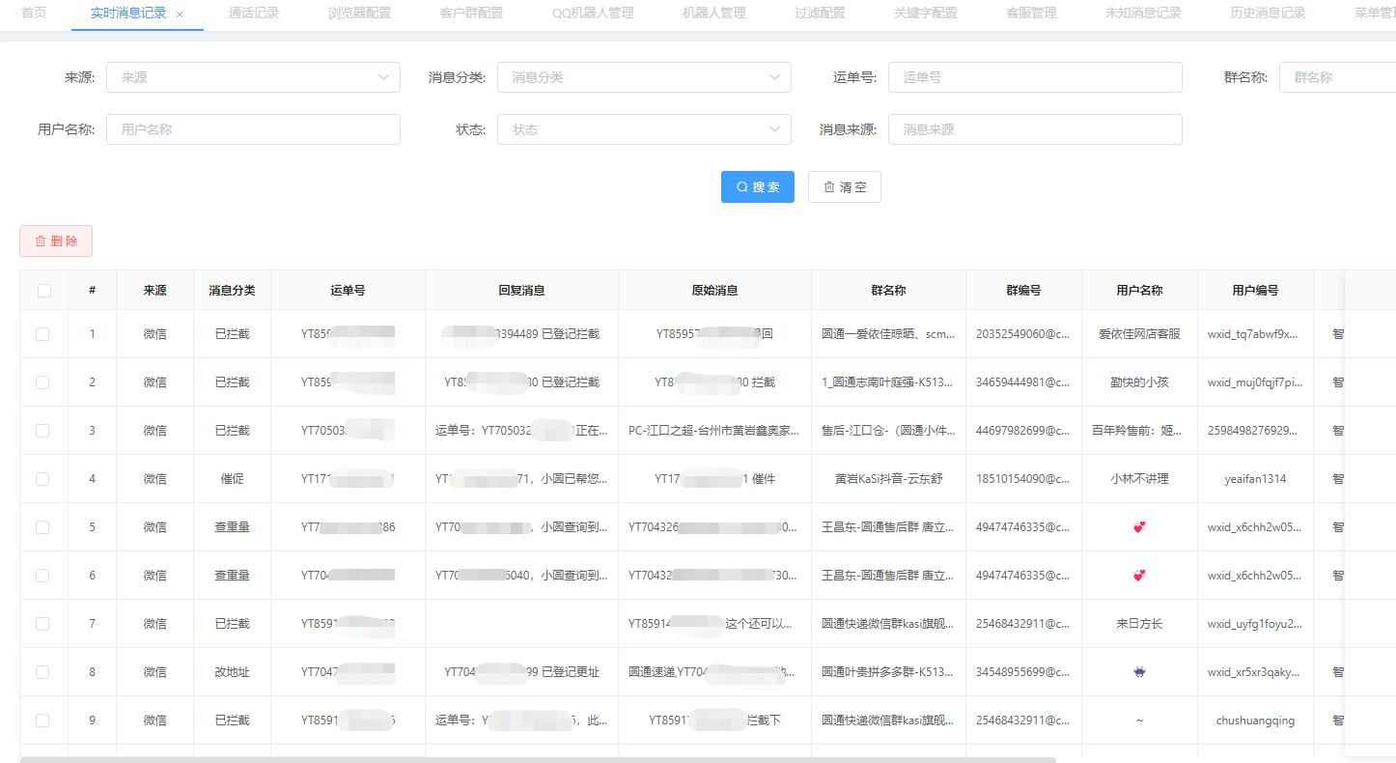Open the 客服管理 tab

(1029, 14)
